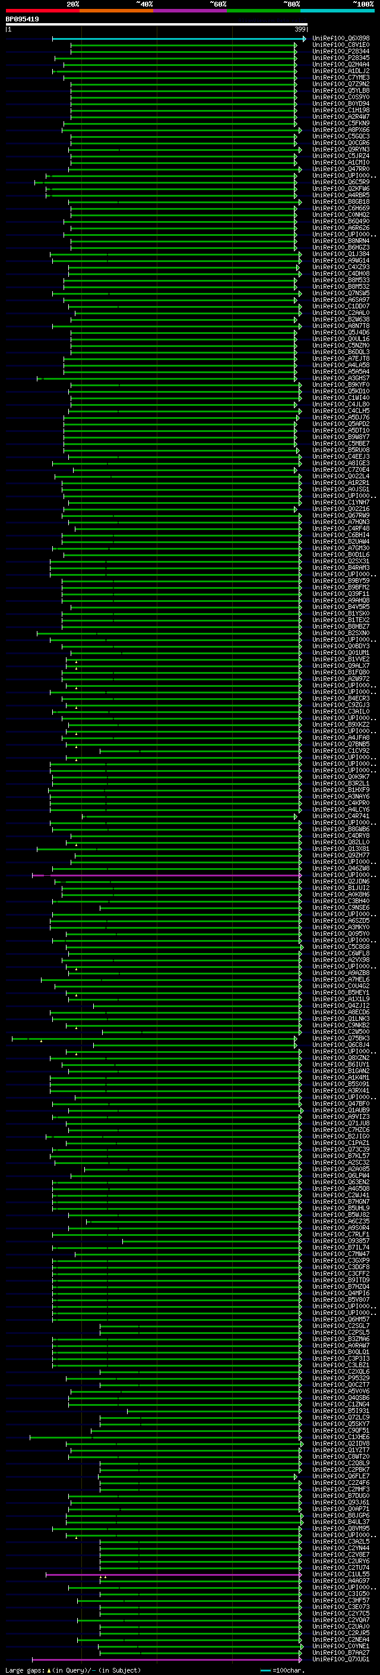Click the orange ~40% identity legend segment
Screen dimensions: 380x1675
(x=116, y=11)
